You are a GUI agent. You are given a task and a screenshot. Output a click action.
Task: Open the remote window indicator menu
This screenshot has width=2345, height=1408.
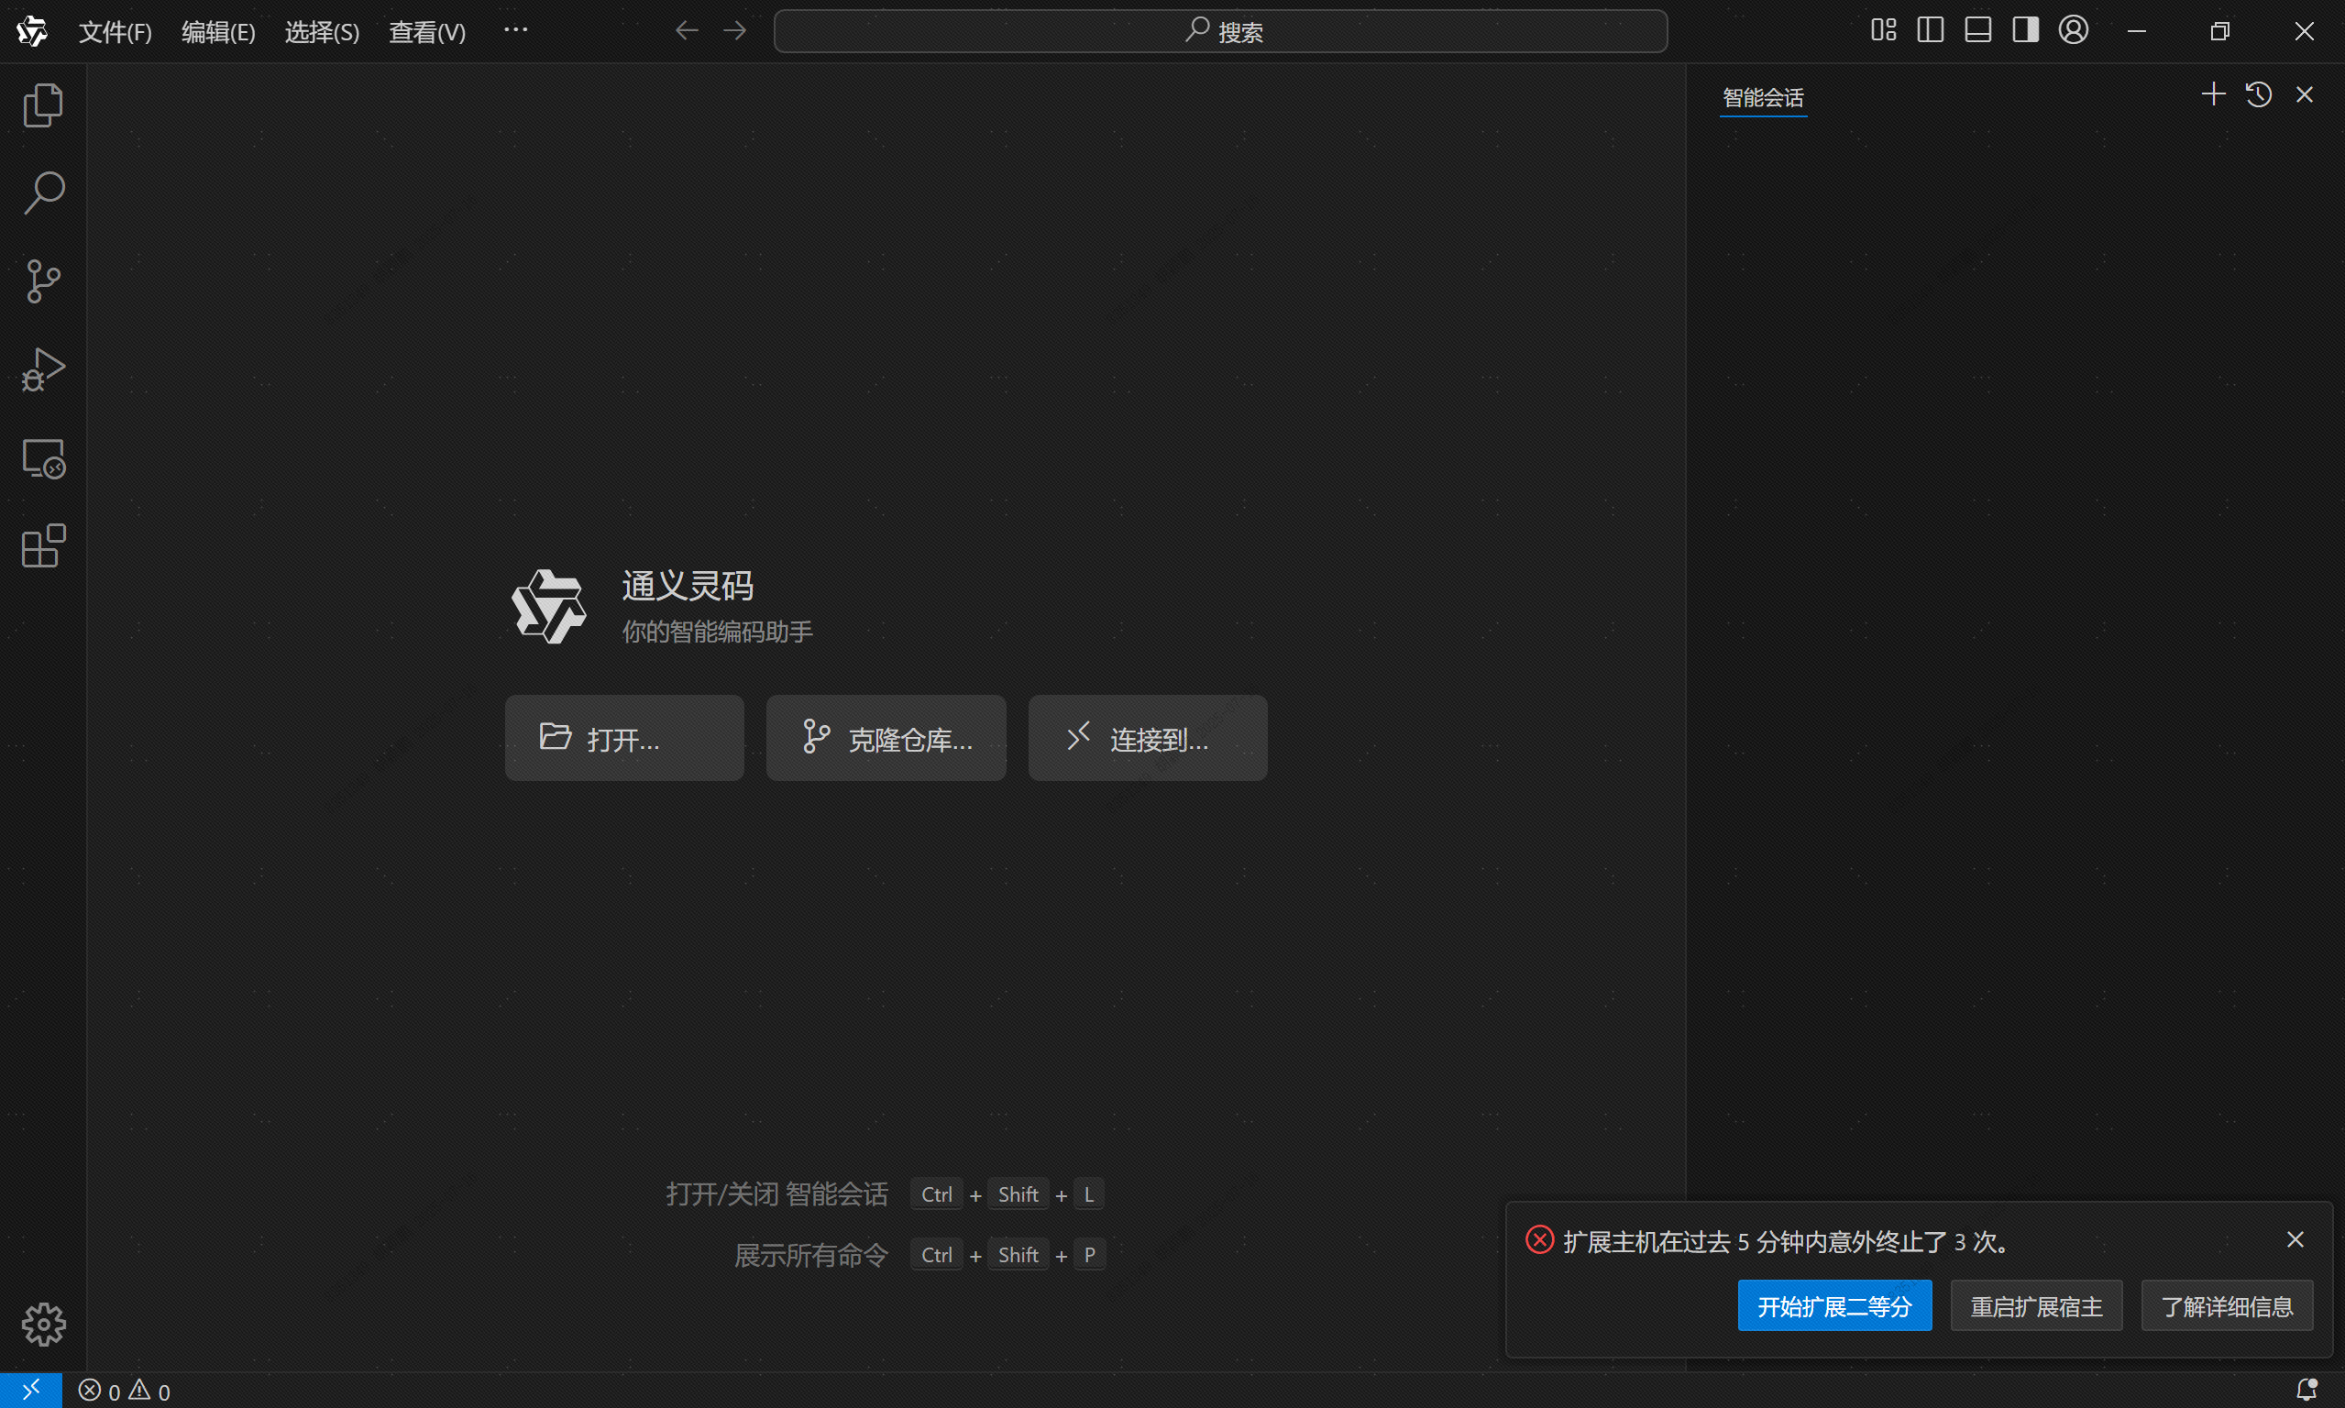(30, 1390)
